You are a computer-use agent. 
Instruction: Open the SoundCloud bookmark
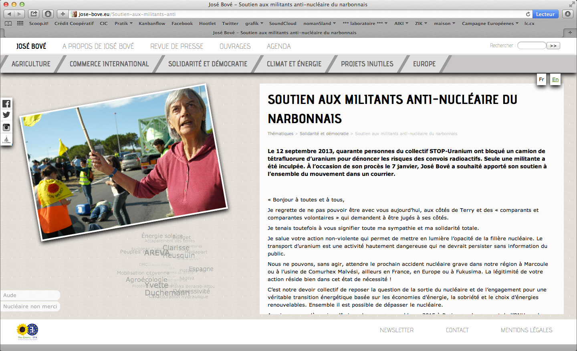coord(282,24)
